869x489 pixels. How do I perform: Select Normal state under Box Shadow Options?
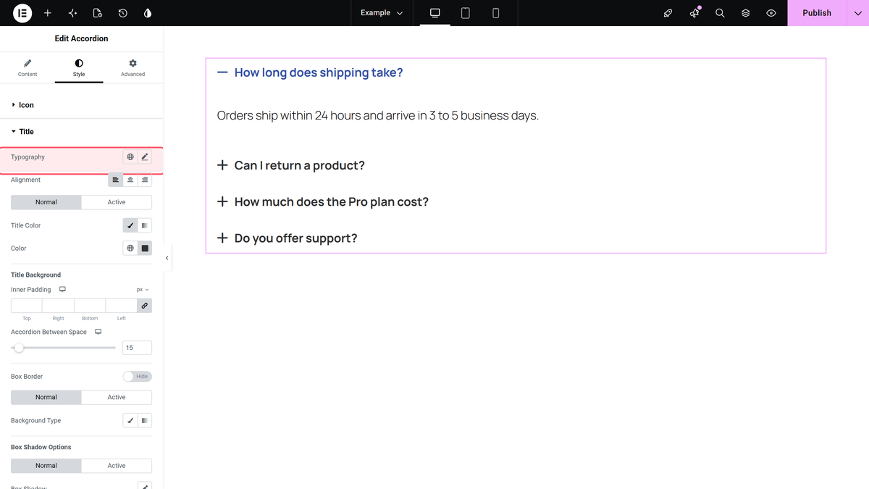[46, 466]
